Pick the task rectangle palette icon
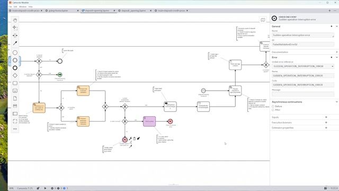The width and height of the screenshot is (339, 191). 15,83
